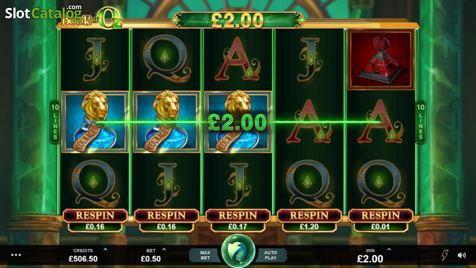The height and width of the screenshot is (268, 476).
Task: Toggle quick spin lightning bolt icon
Action: point(445,255)
